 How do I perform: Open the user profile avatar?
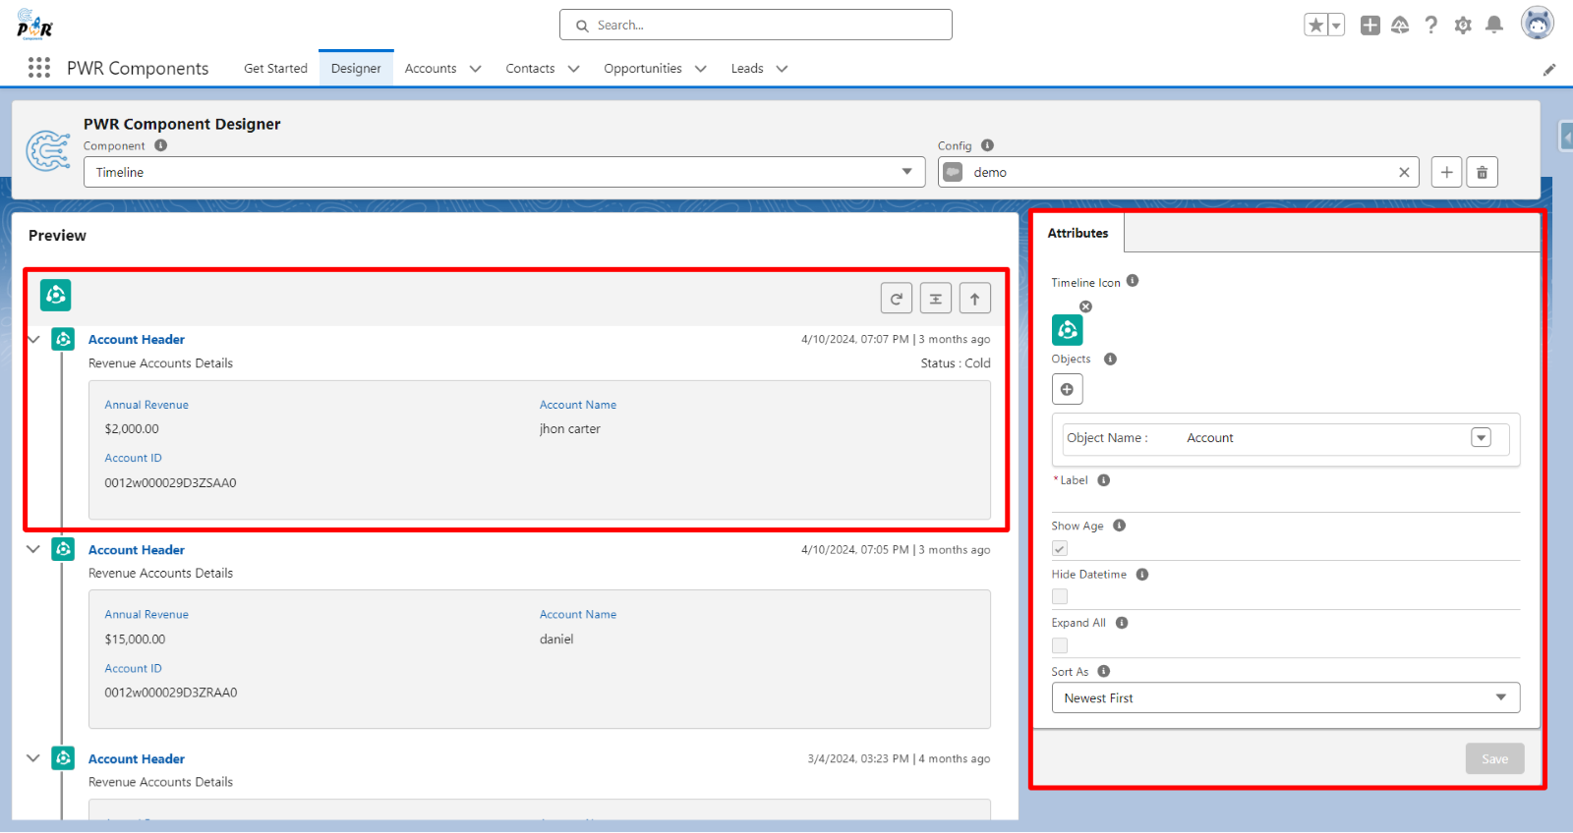[1538, 24]
